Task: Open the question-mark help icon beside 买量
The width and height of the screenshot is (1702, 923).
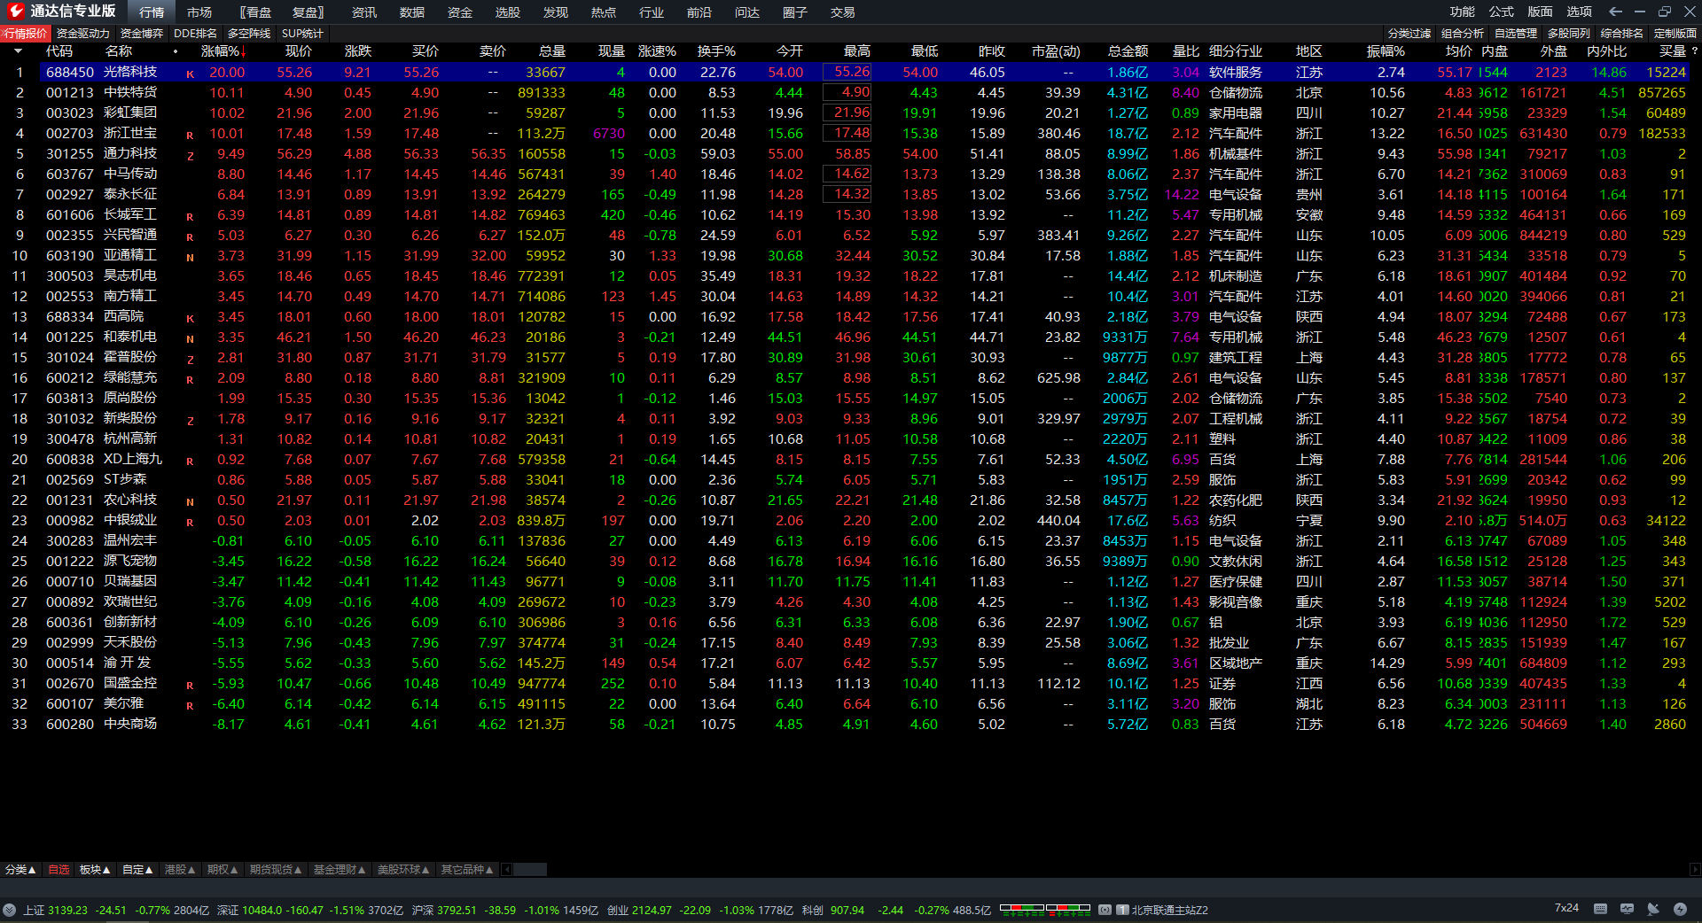Action: pyautogui.click(x=1695, y=51)
